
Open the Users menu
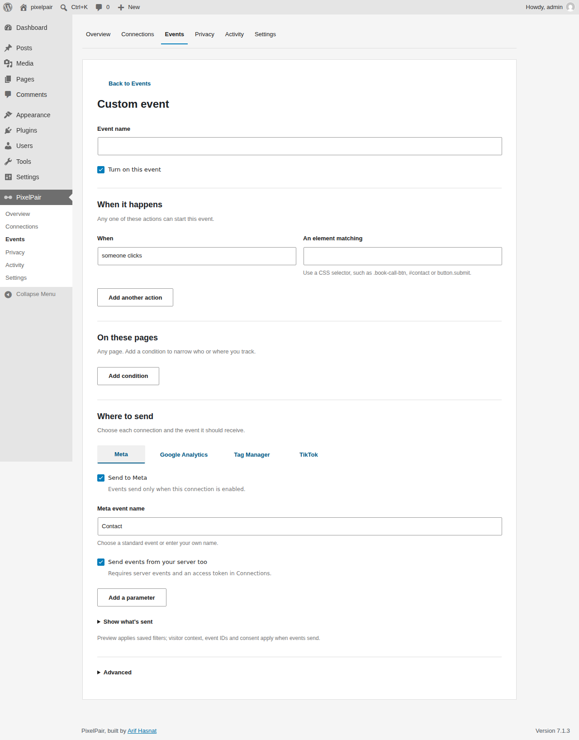point(36,146)
